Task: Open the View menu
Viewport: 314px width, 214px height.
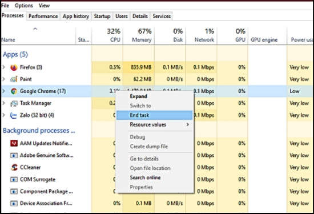Action: pos(44,5)
